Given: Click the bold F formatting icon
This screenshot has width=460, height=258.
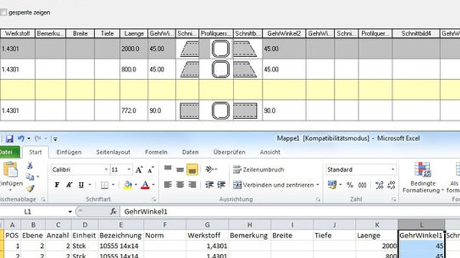Looking at the screenshot, I should pos(57,185).
